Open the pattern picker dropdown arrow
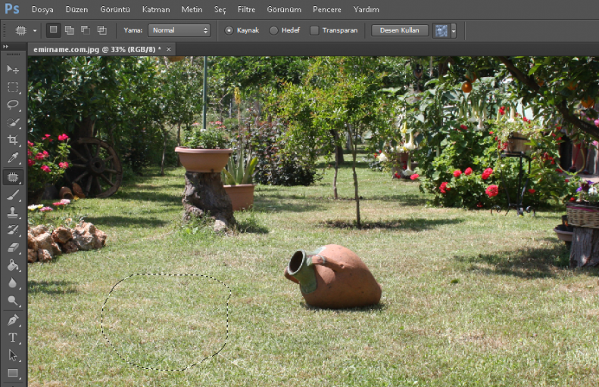The height and width of the screenshot is (387, 599). pos(454,30)
